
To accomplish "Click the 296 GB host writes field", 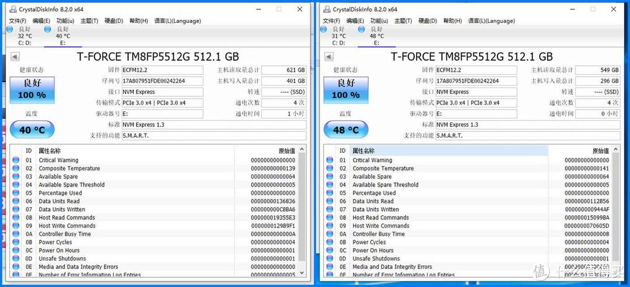I will click(x=597, y=81).
